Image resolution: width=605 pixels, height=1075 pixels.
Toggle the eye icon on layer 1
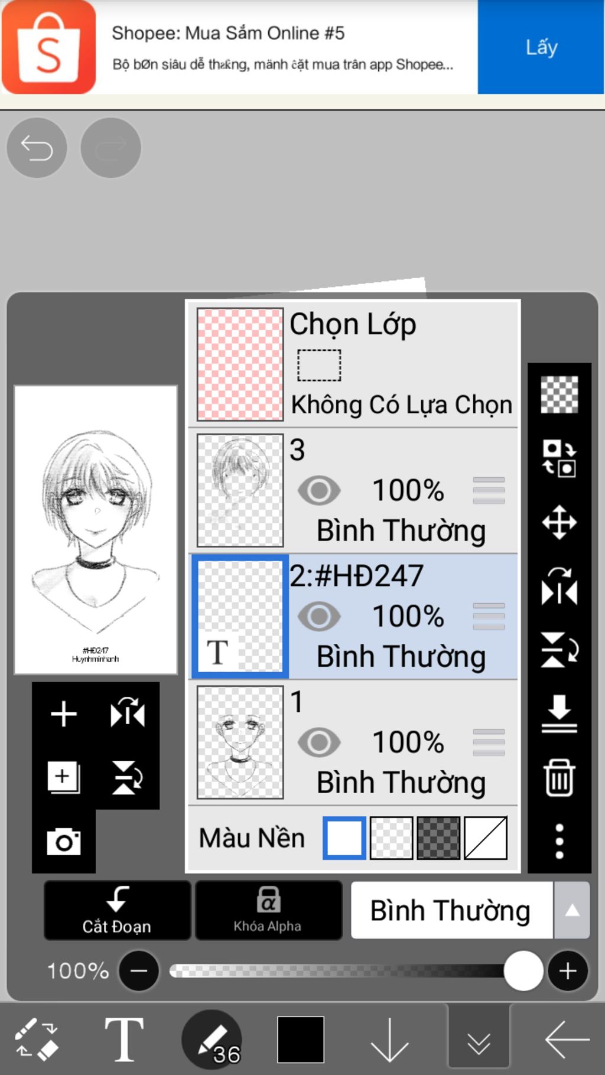pyautogui.click(x=319, y=742)
